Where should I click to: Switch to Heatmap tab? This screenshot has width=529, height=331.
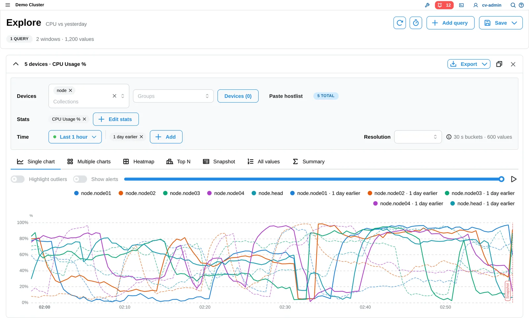(139, 162)
